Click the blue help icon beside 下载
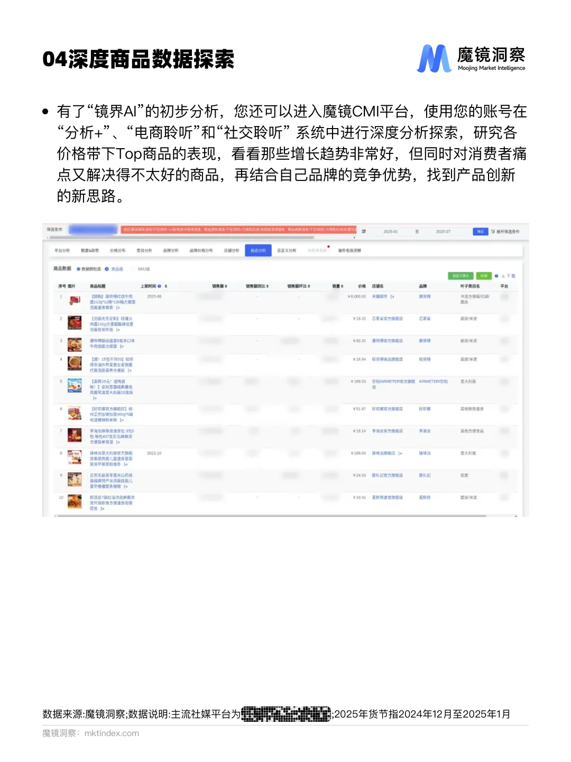This screenshot has width=571, height=762. click(496, 276)
